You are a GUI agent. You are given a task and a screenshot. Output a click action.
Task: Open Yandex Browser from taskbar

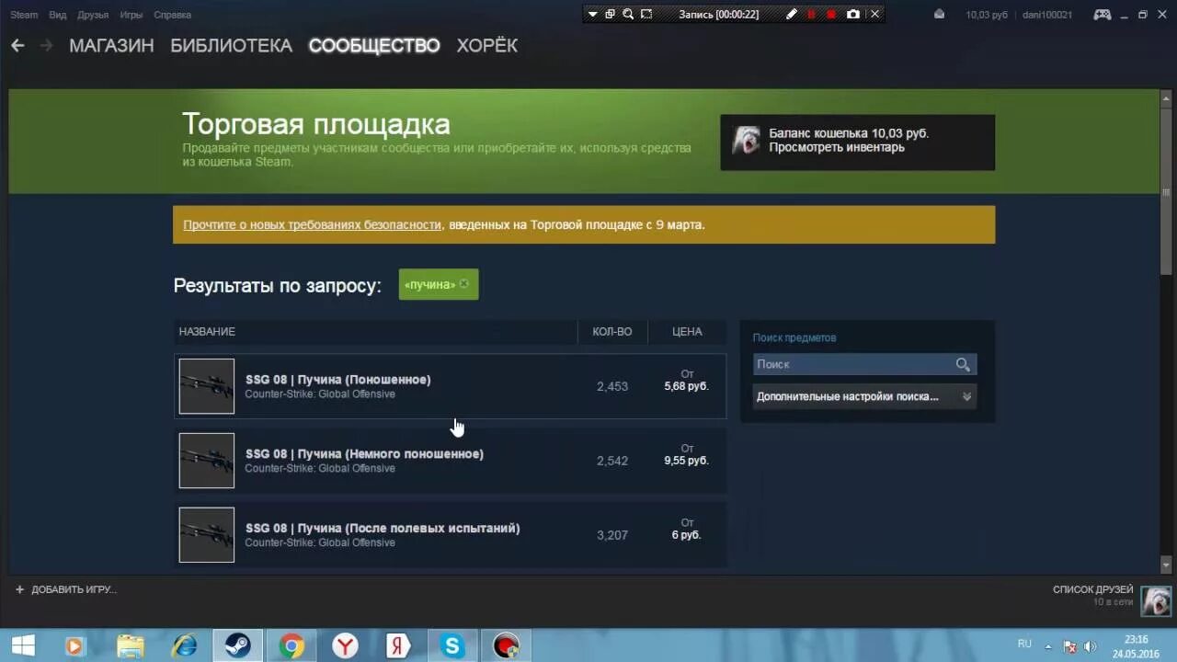[x=345, y=645]
